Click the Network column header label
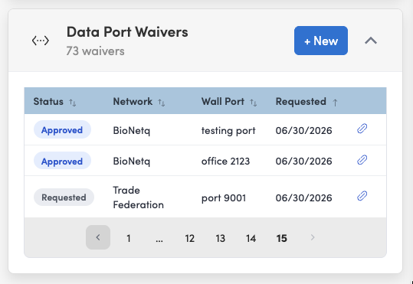This screenshot has width=413, height=284. 133,102
